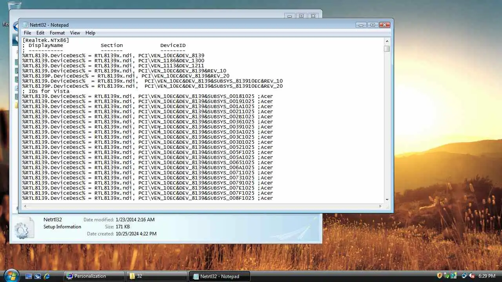502x282 pixels.
Task: Click the Acer line with SUBSYS_00731025
Action: 147,178
